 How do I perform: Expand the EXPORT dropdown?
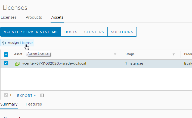point(27,95)
